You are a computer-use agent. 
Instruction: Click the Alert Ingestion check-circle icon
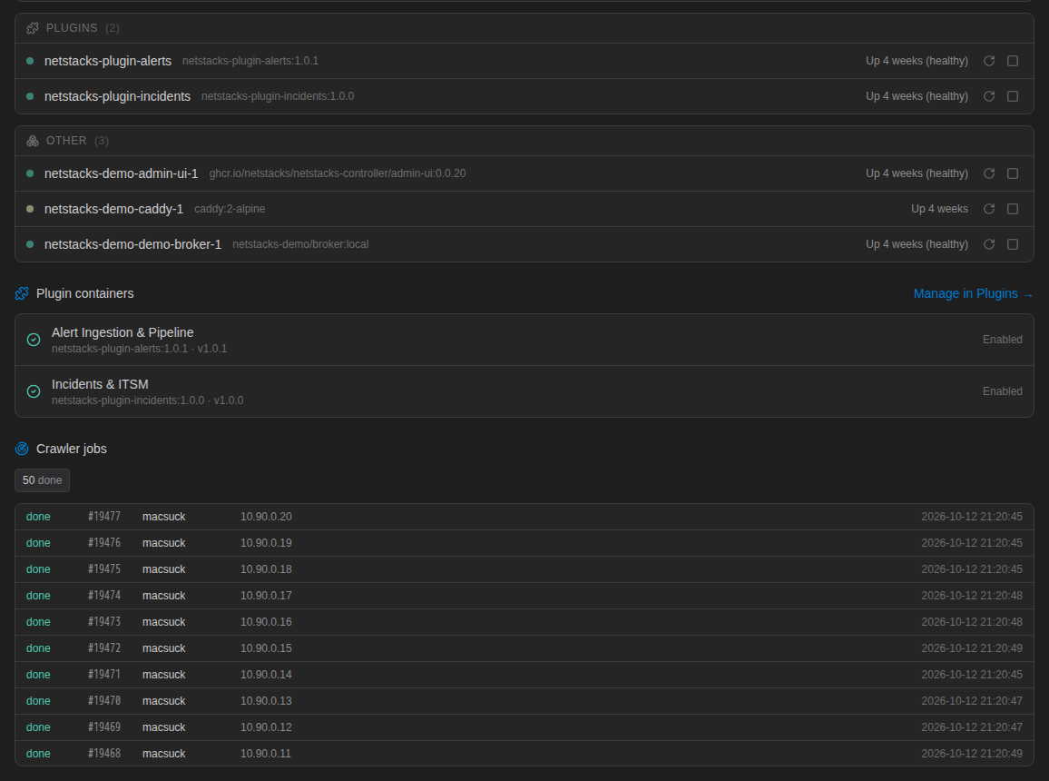coord(34,340)
